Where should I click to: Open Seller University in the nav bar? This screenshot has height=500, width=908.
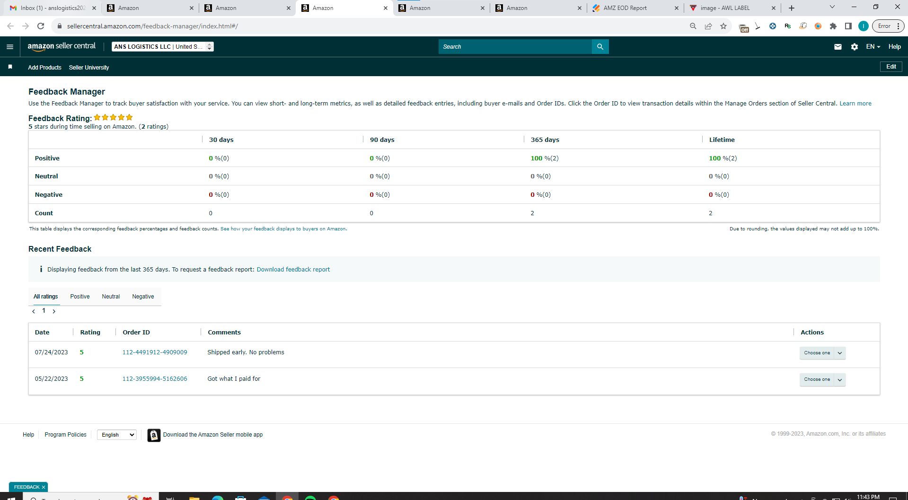[89, 68]
